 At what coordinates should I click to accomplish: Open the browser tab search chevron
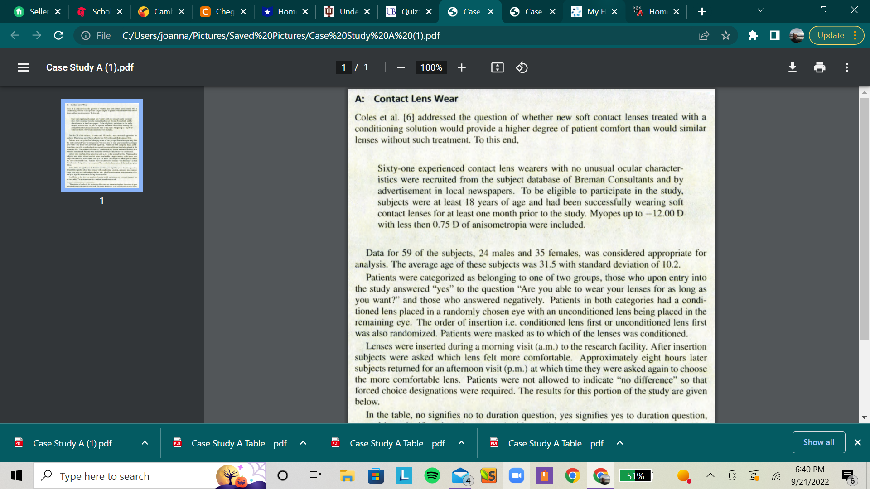[x=761, y=10]
